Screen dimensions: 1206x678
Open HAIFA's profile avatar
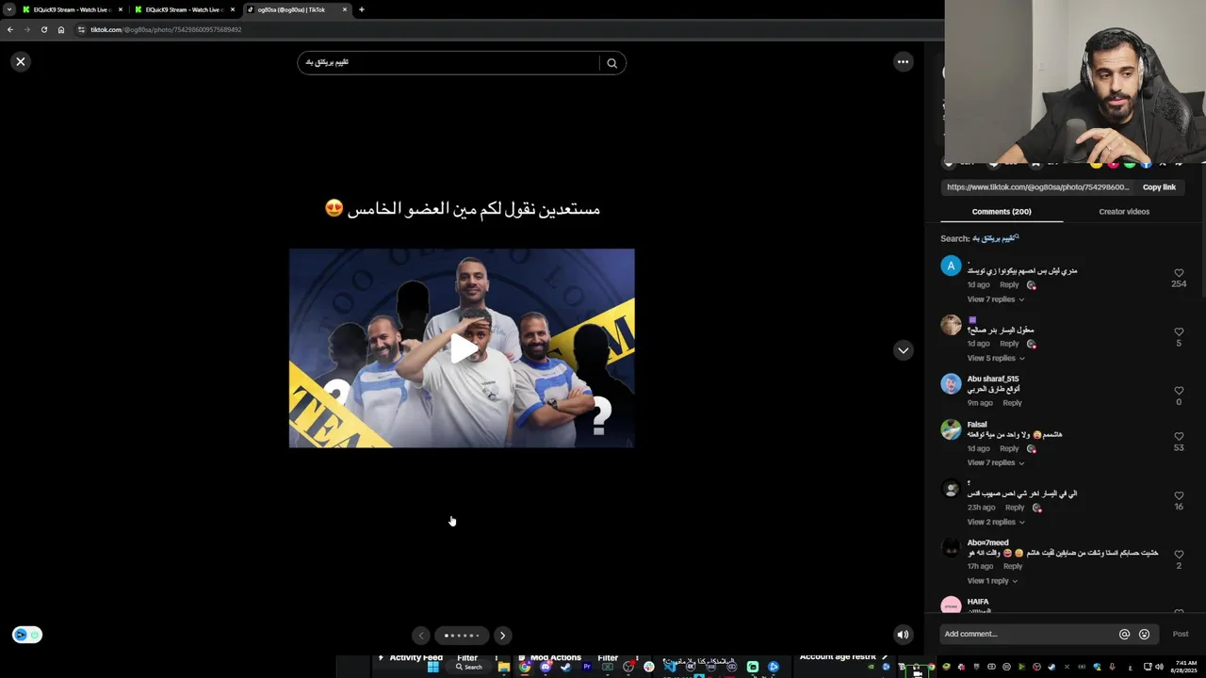(951, 605)
